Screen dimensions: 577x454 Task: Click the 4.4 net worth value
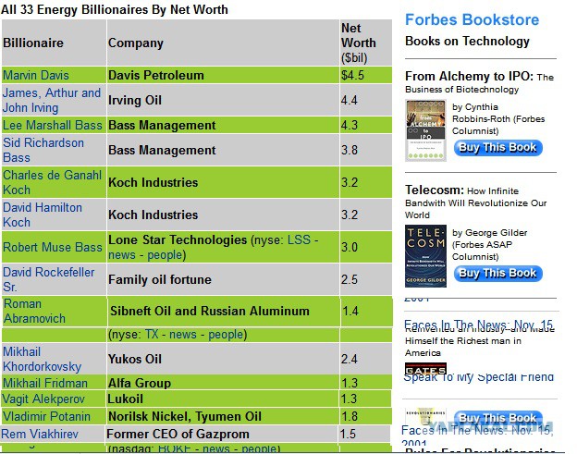(350, 100)
